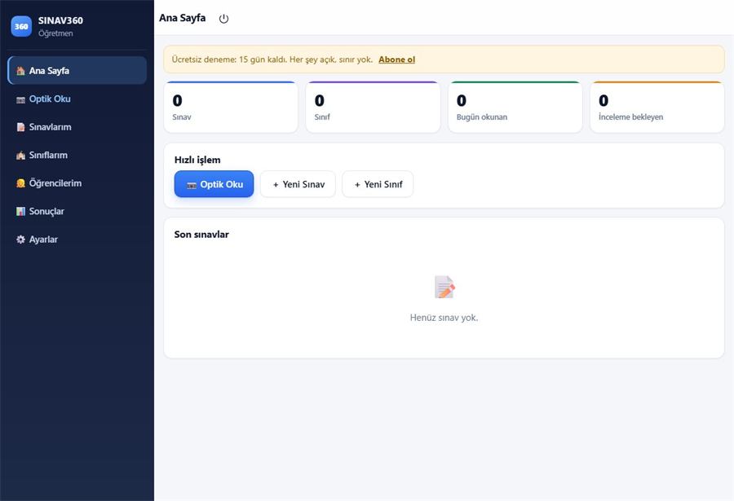Select the Sınıf count card
This screenshot has width=734, height=501.
point(373,107)
